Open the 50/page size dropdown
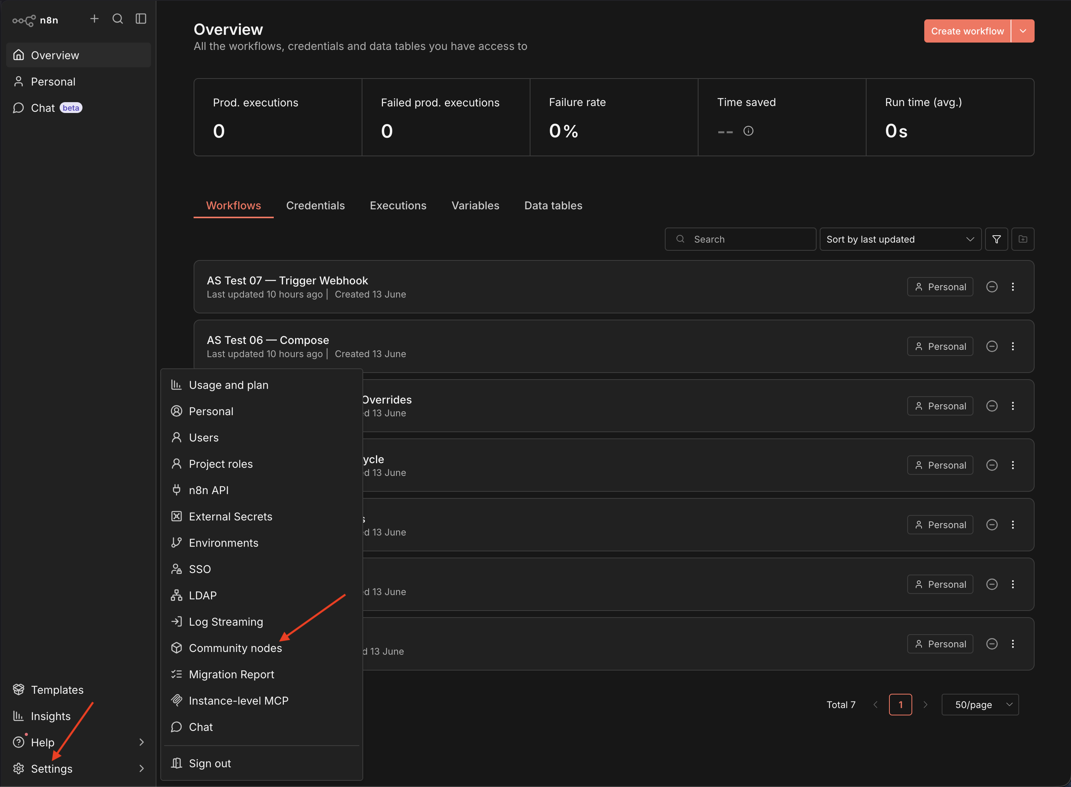Screen dimensions: 1071x787 click(x=980, y=705)
